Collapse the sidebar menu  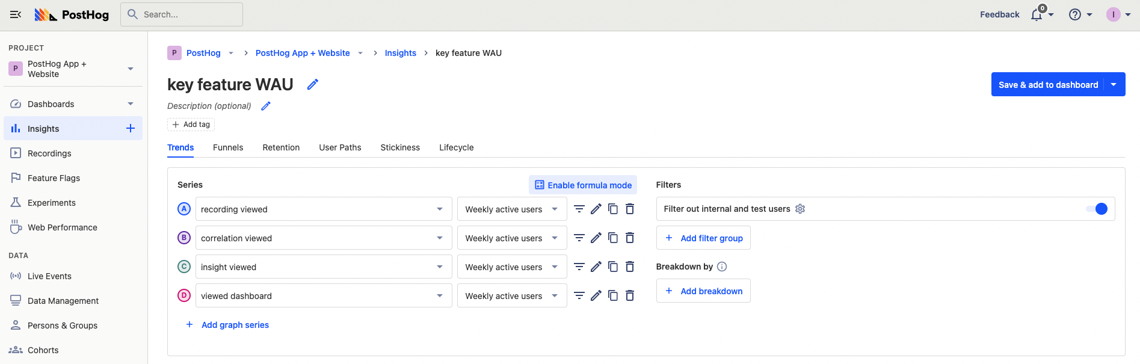(16, 14)
